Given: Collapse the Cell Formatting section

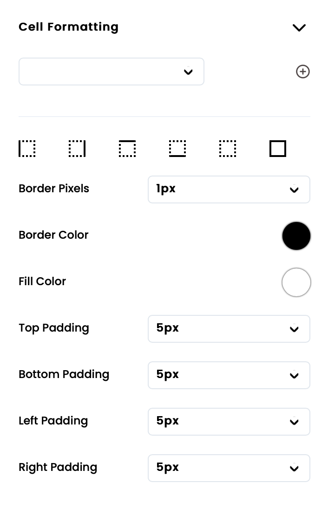Looking at the screenshot, I should 299,27.
